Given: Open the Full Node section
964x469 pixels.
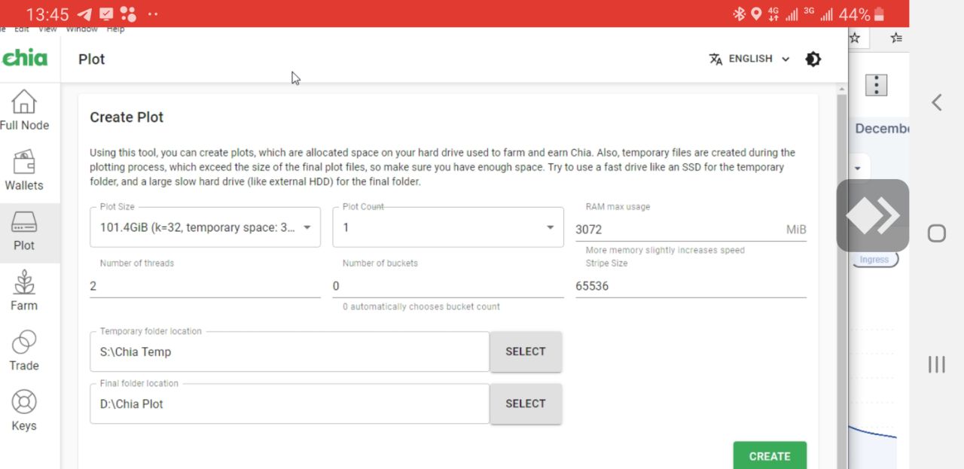Looking at the screenshot, I should click(x=24, y=111).
